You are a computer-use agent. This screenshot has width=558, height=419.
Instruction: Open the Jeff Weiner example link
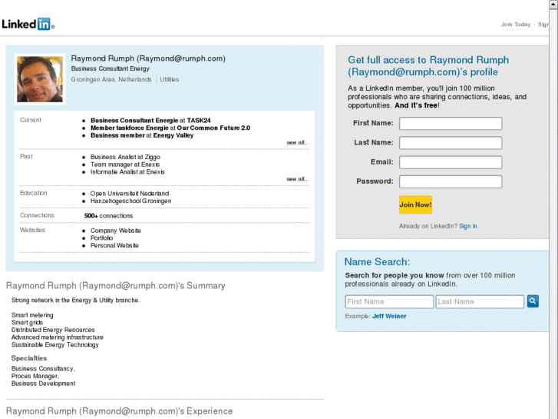tap(389, 316)
